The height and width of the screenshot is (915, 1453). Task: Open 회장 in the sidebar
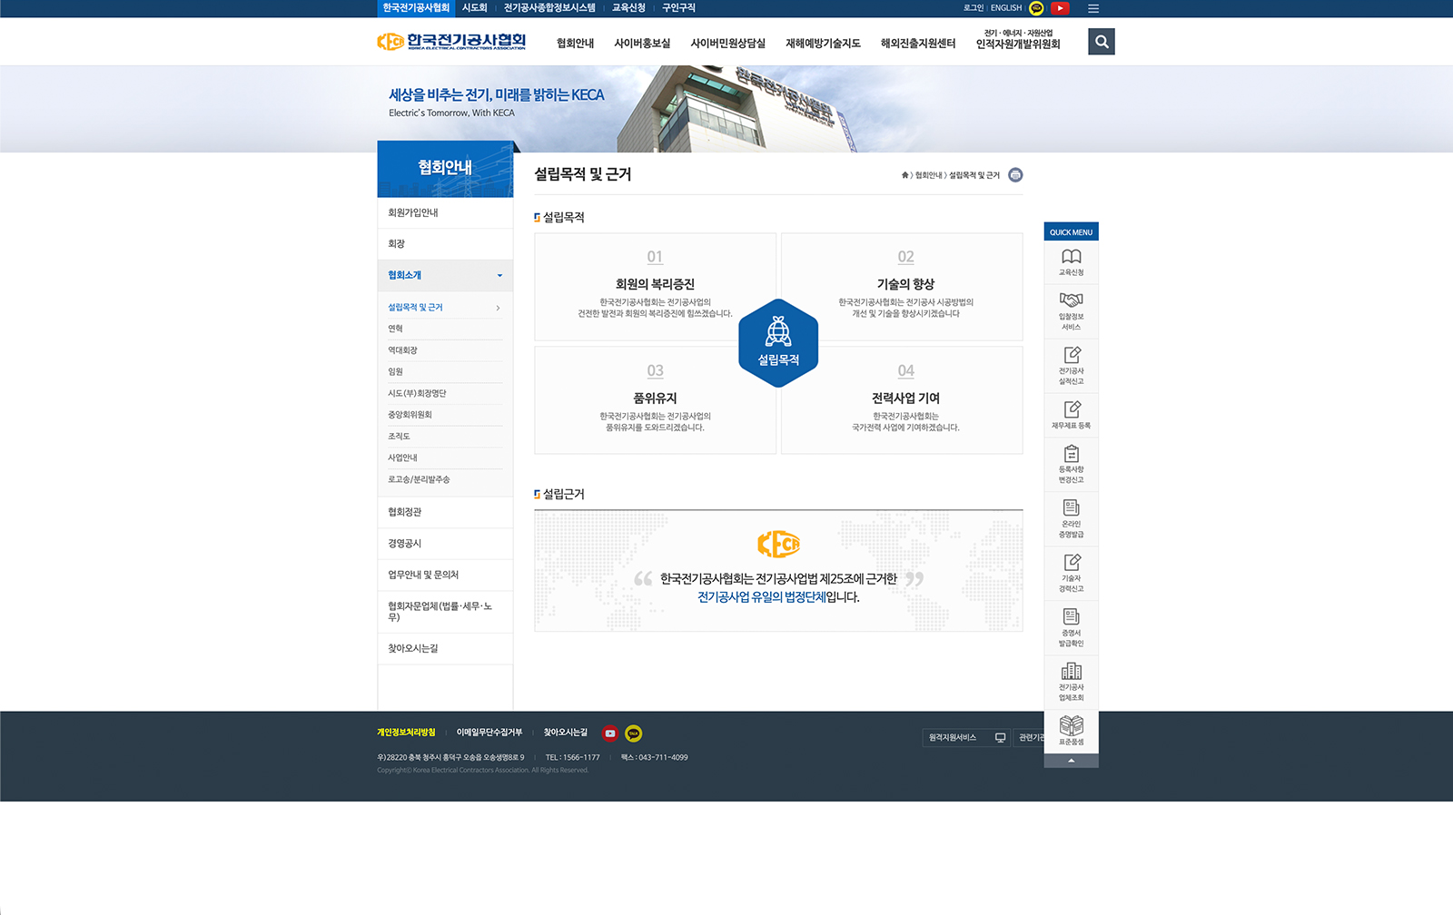click(445, 244)
